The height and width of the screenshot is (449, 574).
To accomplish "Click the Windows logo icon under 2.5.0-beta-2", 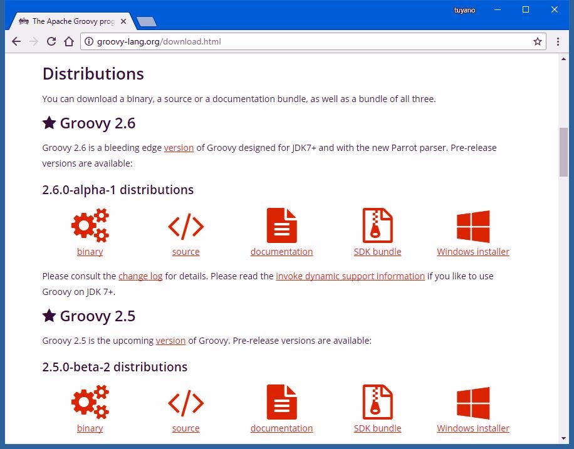I will 472,403.
